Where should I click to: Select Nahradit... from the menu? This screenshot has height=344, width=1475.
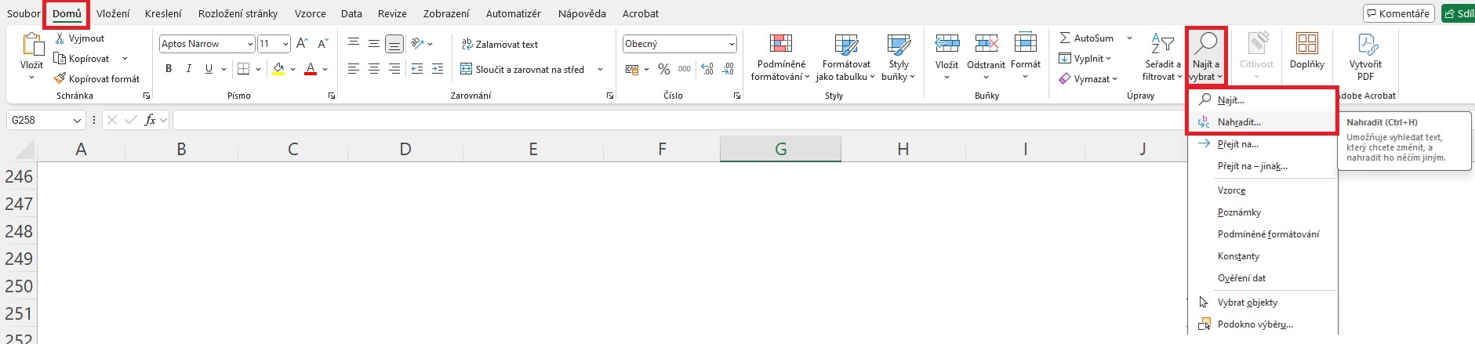pyautogui.click(x=1239, y=122)
